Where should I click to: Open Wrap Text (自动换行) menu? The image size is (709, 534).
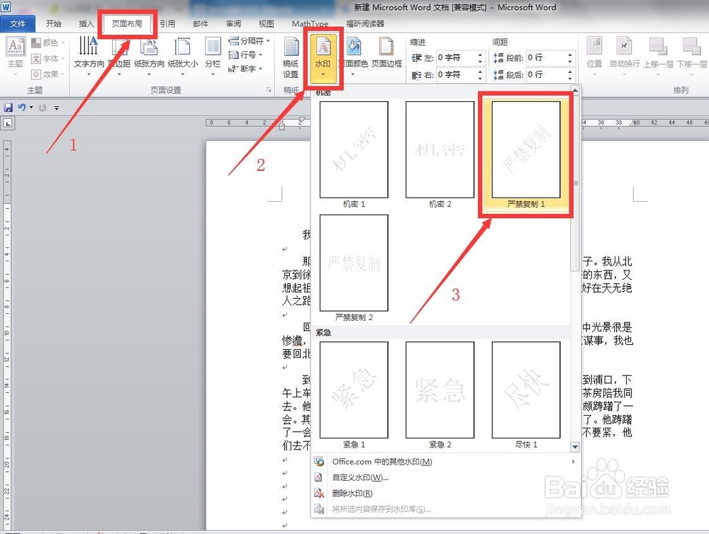[625, 55]
